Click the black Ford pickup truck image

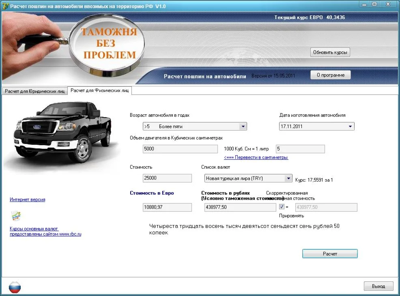coord(57,131)
